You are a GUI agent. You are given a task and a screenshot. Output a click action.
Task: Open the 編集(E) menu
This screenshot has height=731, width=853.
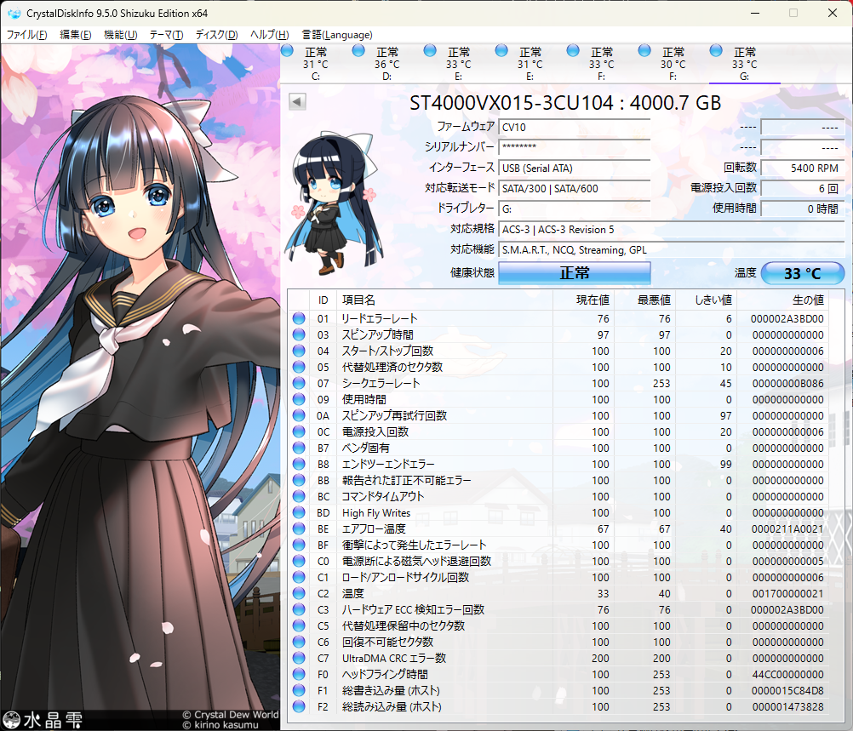click(x=75, y=35)
